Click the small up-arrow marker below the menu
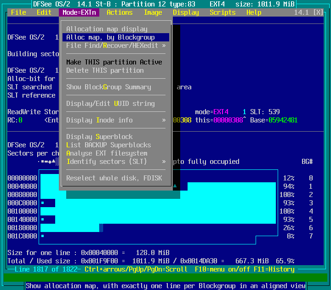The image size is (331, 290). pos(175,186)
